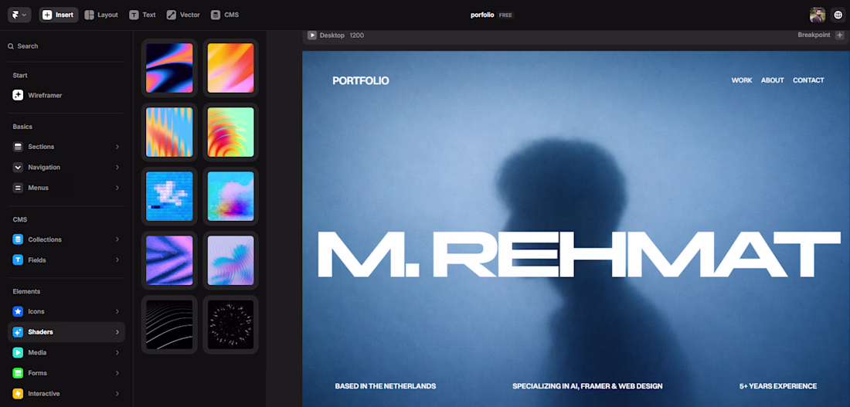The height and width of the screenshot is (407, 850).
Task: Click the globe publish icon
Action: click(x=838, y=15)
